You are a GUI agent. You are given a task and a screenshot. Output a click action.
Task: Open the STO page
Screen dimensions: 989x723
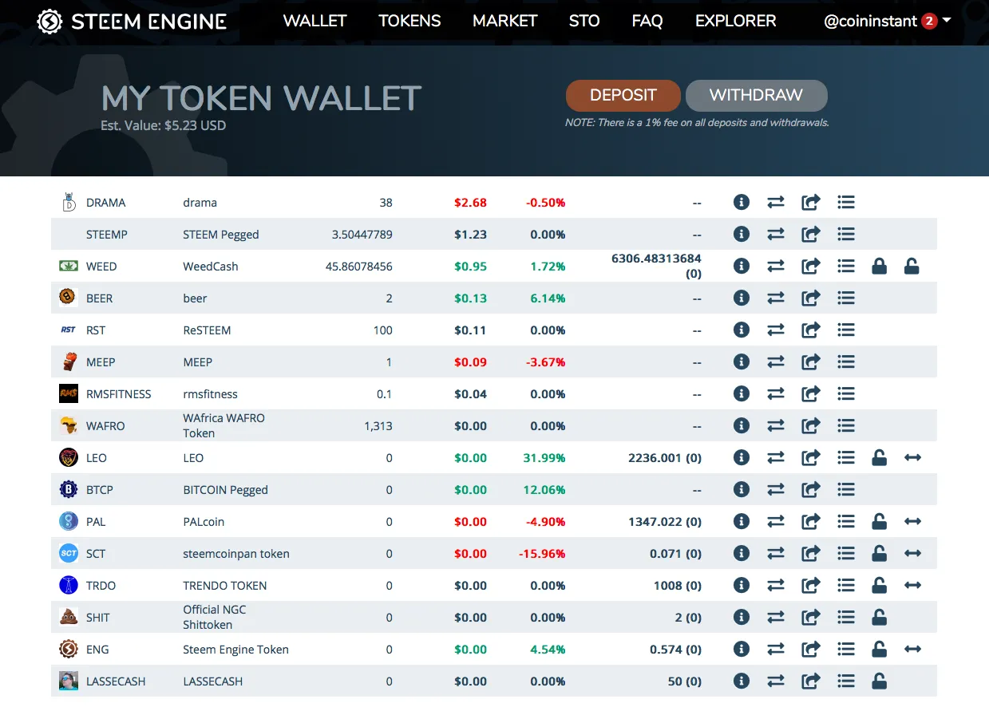click(584, 22)
